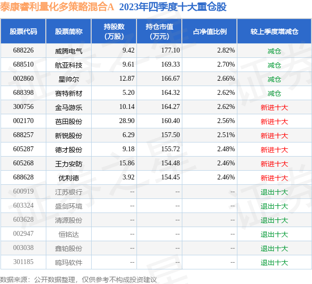Click market value 169.33
This screenshot has height=284, width=312.
click(171, 65)
